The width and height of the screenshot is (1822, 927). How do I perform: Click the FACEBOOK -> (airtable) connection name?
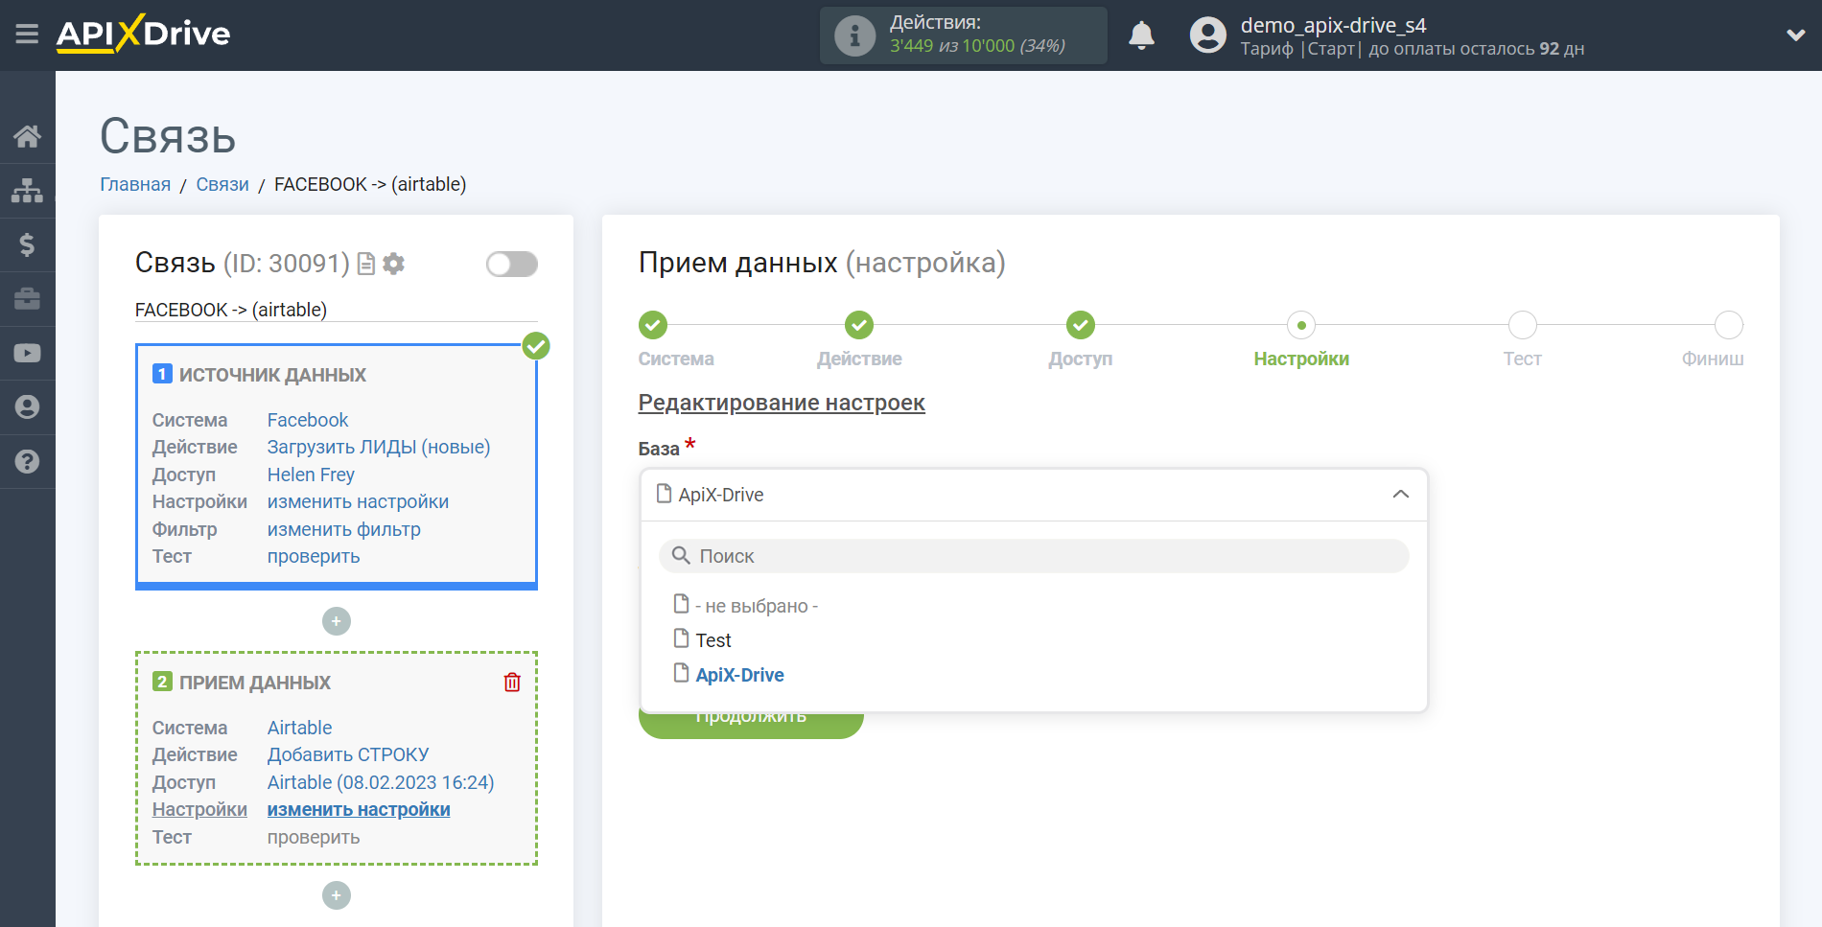(231, 310)
